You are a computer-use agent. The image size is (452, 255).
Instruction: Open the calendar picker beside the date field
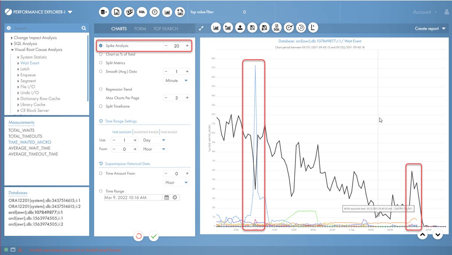[166, 198]
